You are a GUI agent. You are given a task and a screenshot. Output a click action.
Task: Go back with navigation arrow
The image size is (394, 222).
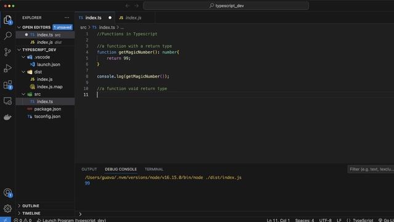click(x=127, y=6)
